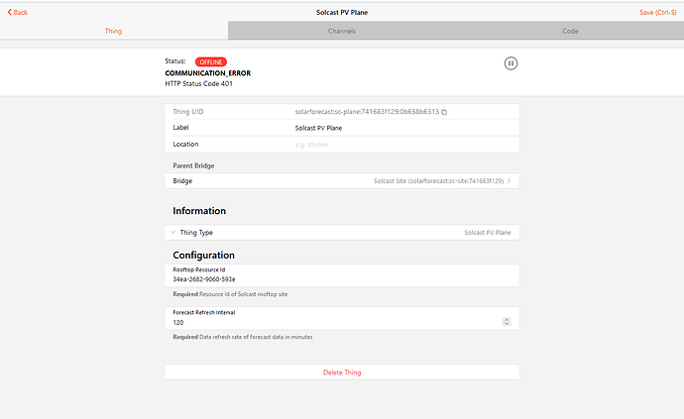Click the Solcast PV Plane page title

click(x=342, y=12)
